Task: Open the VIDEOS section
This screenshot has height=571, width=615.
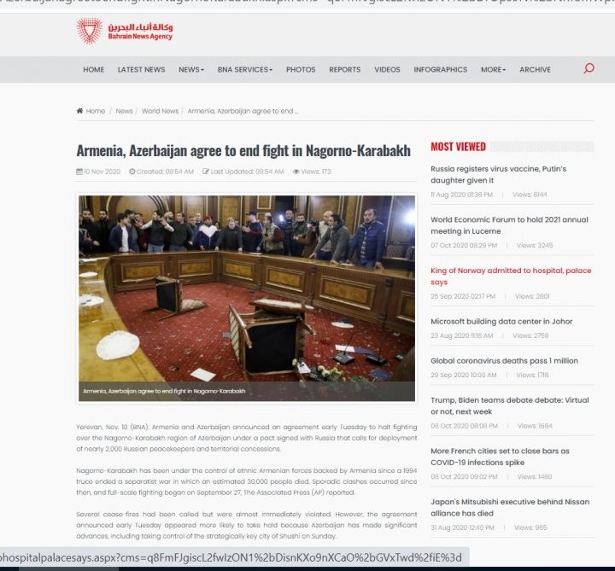Action: point(386,70)
